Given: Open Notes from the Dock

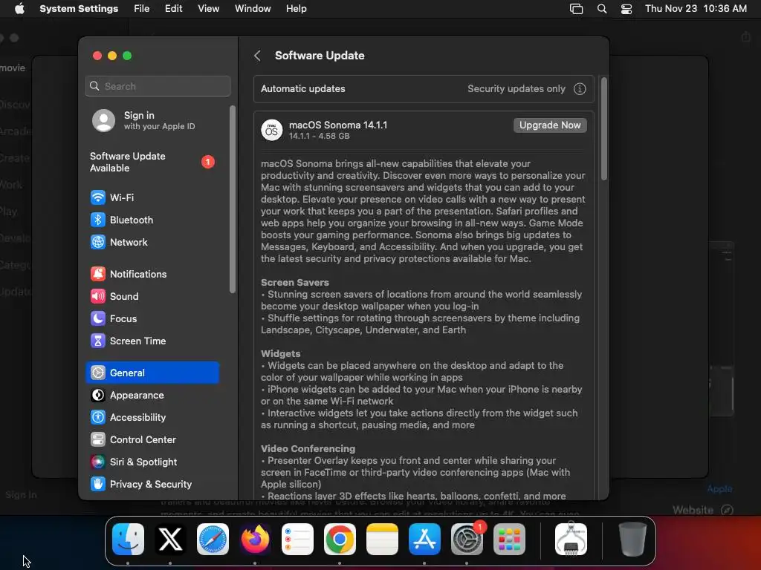Looking at the screenshot, I should click(x=382, y=539).
